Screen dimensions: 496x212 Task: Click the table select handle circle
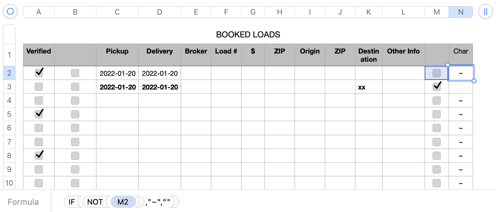pos(10,12)
